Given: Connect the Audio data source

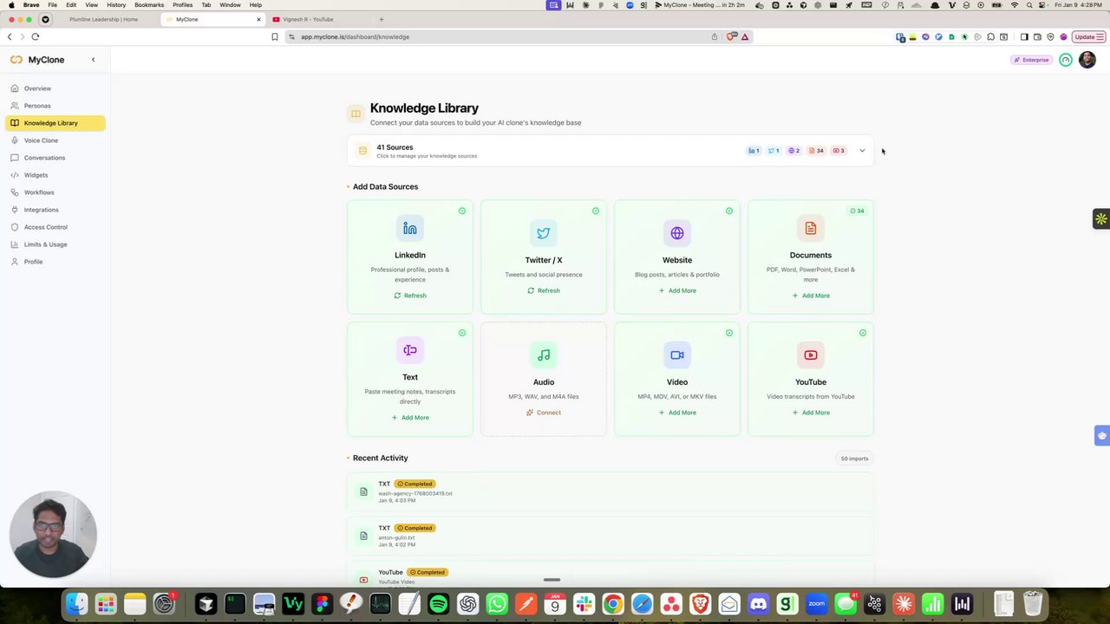Looking at the screenshot, I should tap(544, 413).
